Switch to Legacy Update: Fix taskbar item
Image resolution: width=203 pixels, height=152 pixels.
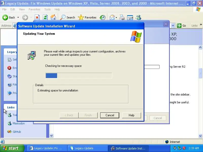(47, 148)
